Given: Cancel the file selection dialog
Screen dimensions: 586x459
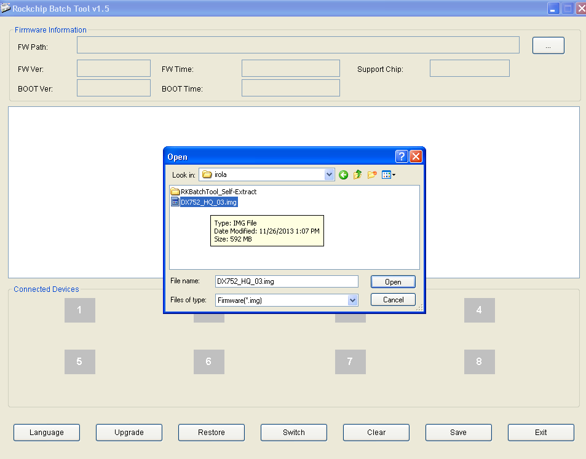Looking at the screenshot, I should point(393,300).
